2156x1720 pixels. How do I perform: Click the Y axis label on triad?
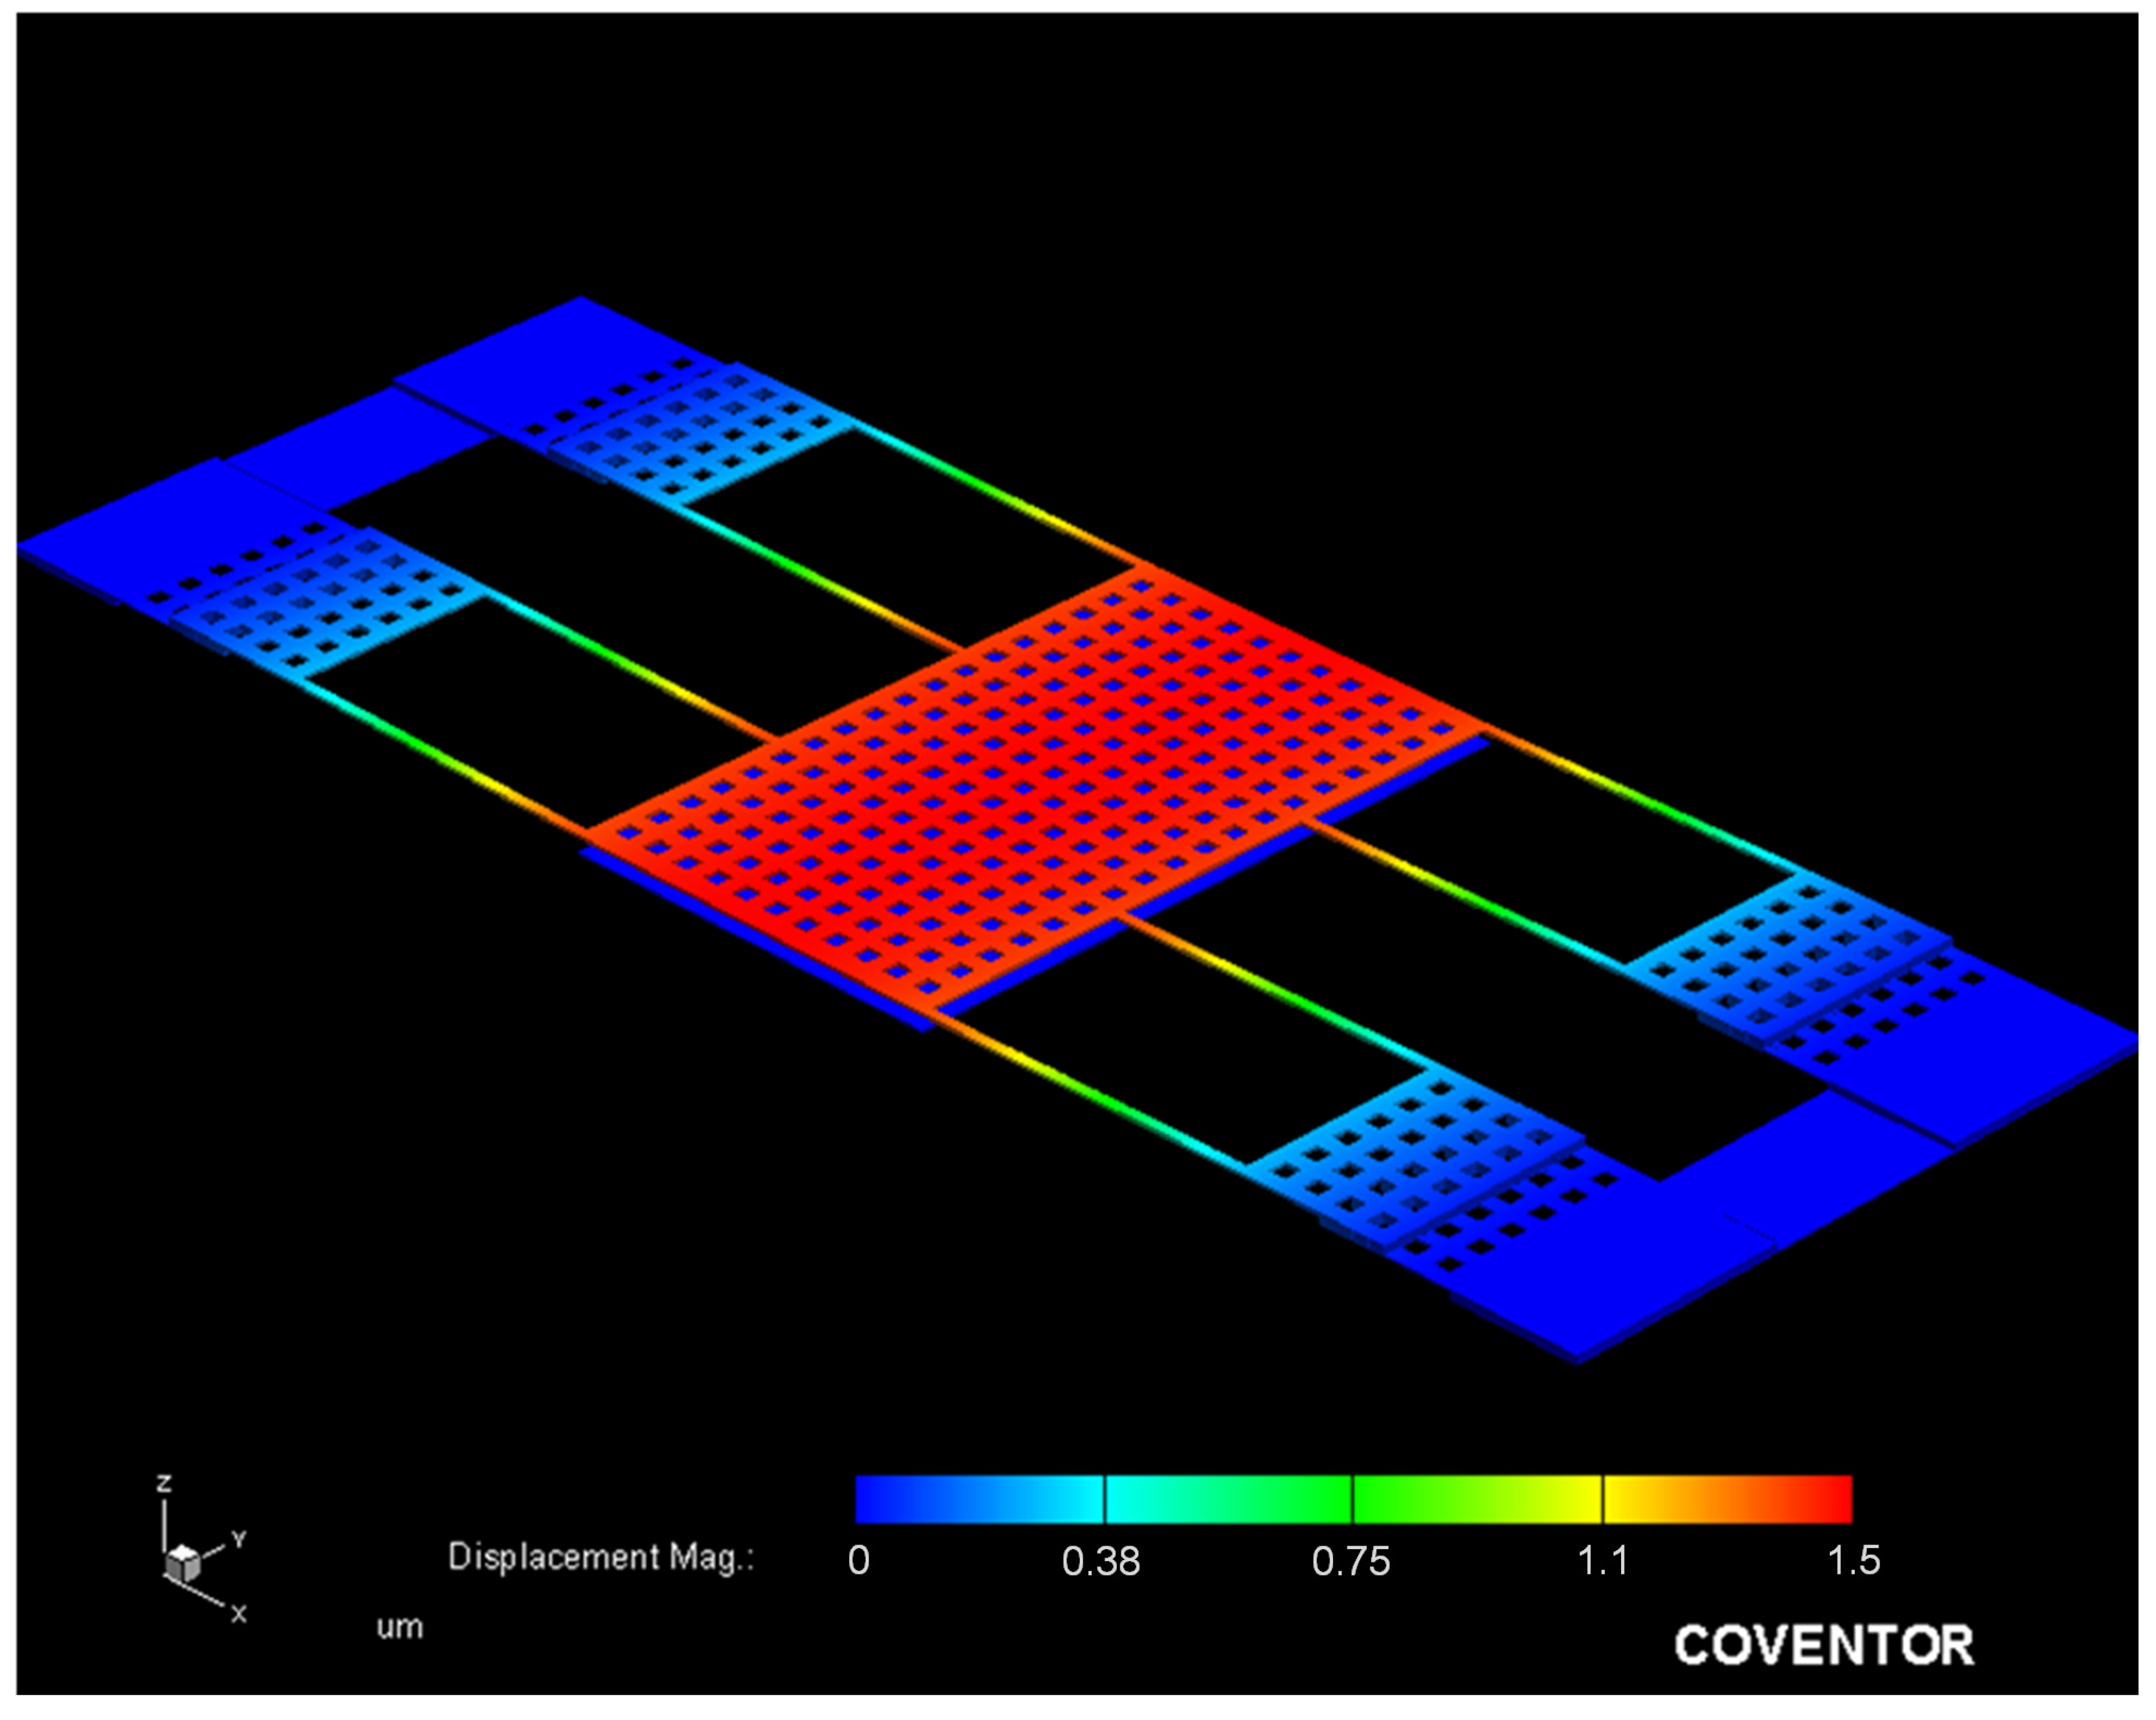[x=239, y=1539]
